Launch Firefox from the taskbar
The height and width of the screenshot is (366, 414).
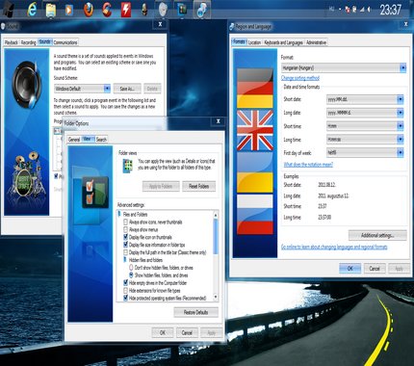[88, 10]
